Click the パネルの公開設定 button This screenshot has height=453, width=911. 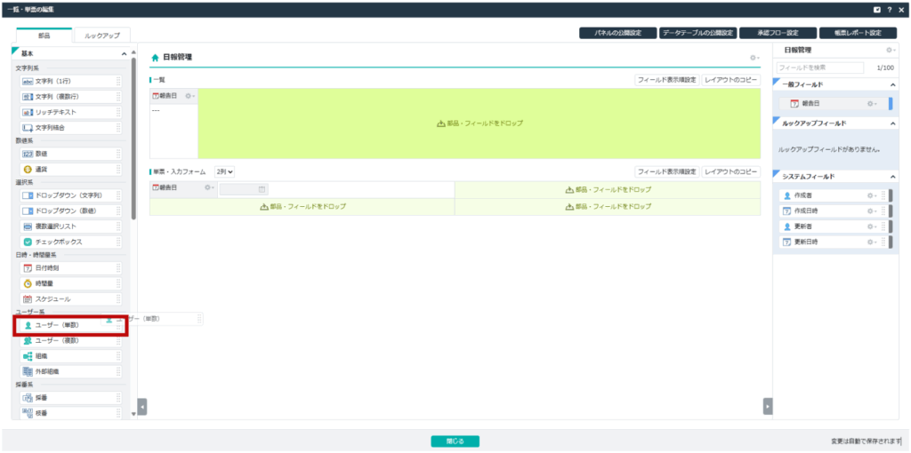click(617, 33)
